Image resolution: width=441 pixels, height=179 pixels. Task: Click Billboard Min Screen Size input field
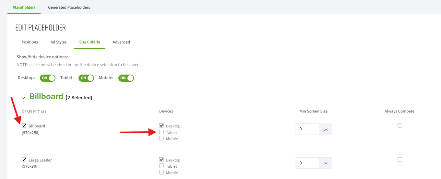click(307, 129)
